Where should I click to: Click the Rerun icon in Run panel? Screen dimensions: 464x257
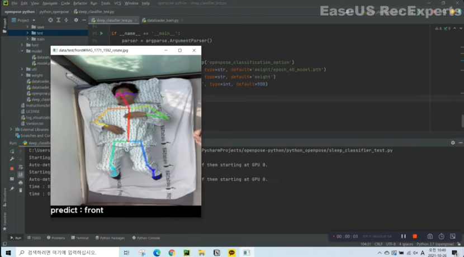coord(12,150)
